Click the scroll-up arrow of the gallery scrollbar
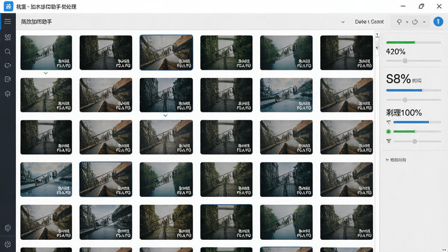Viewport: 448px width, 252px height. [377, 35]
